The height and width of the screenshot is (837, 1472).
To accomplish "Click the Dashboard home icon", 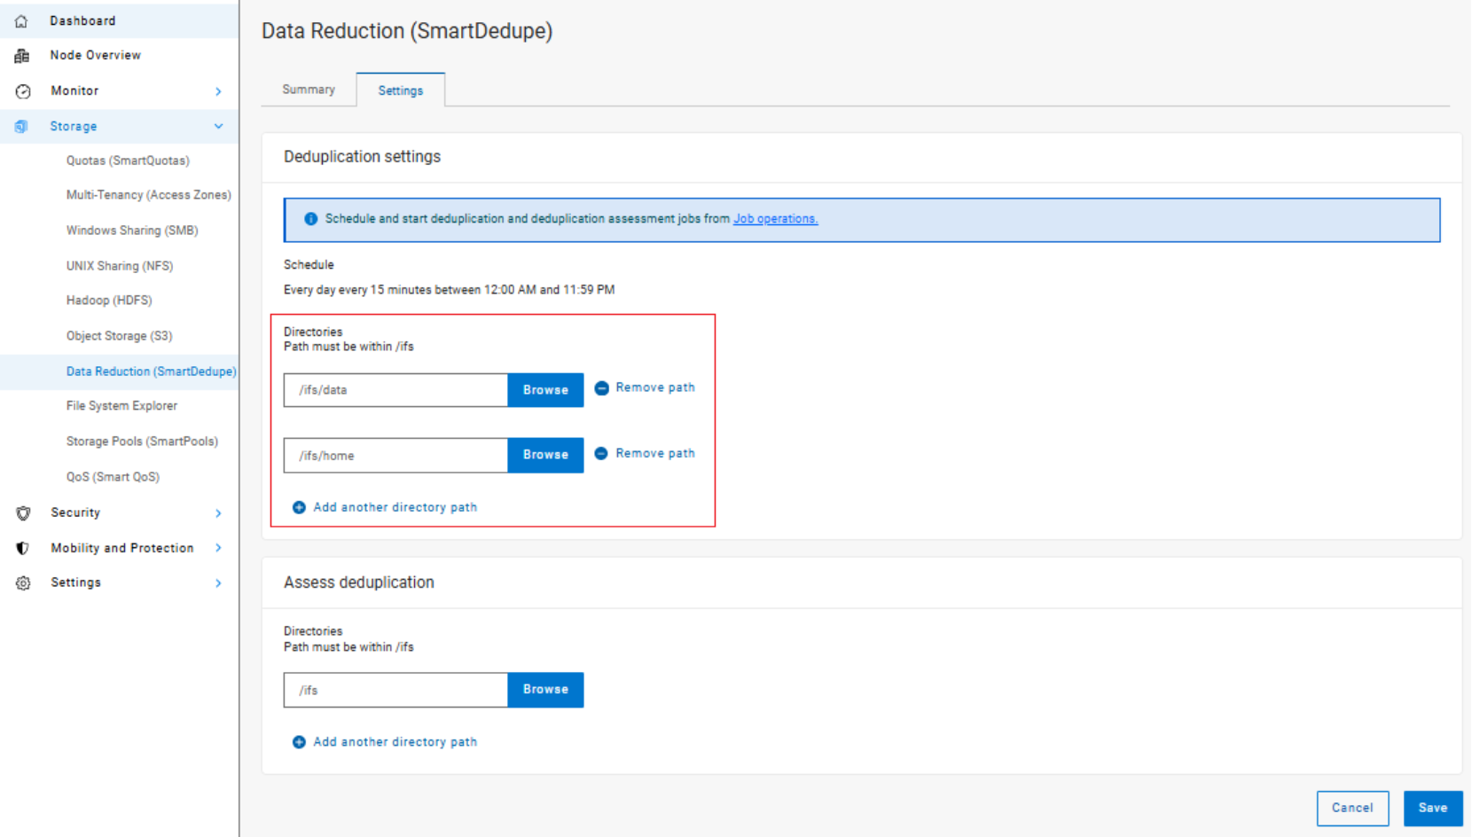I will 21,21.
